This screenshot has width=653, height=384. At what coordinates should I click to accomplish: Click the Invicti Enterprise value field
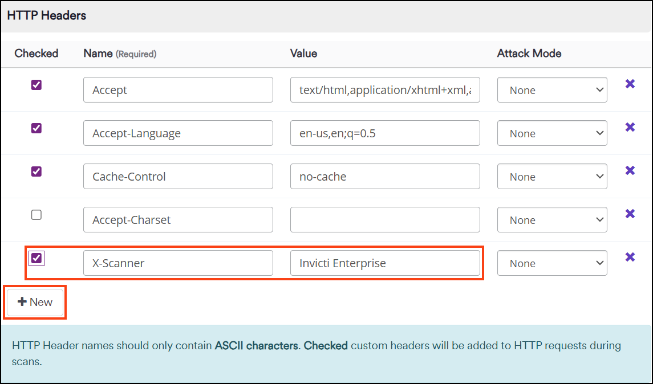pyautogui.click(x=386, y=263)
